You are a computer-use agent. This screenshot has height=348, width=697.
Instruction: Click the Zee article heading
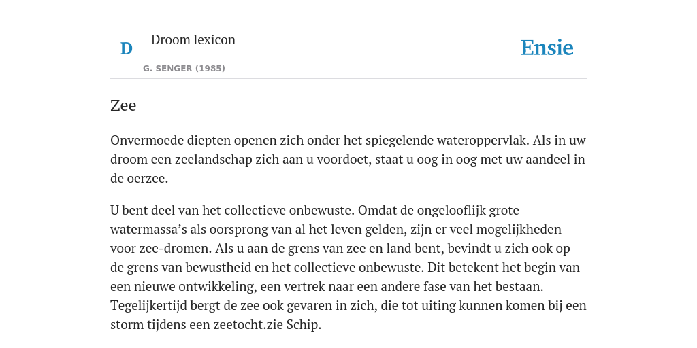coord(123,105)
